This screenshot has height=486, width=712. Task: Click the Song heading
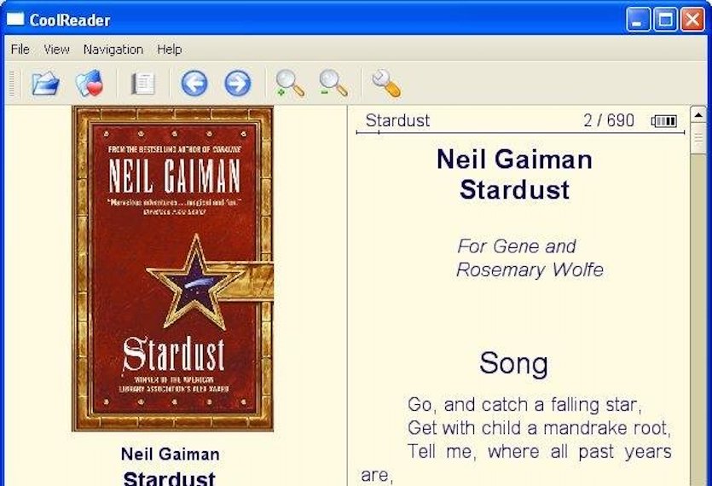[x=513, y=363]
